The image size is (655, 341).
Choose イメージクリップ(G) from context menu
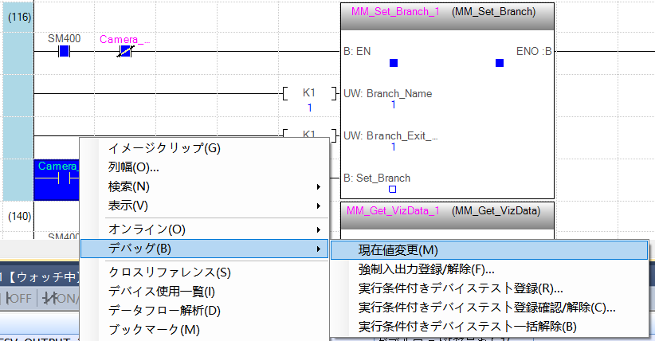pos(164,148)
